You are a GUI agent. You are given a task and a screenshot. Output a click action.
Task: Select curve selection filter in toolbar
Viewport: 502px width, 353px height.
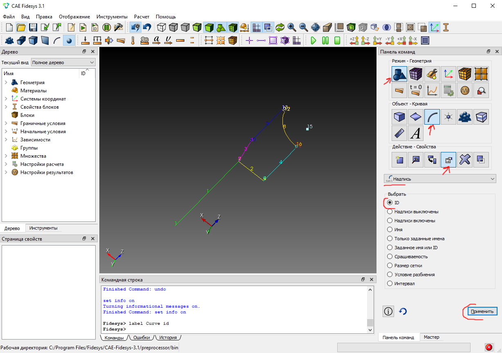[x=57, y=40]
